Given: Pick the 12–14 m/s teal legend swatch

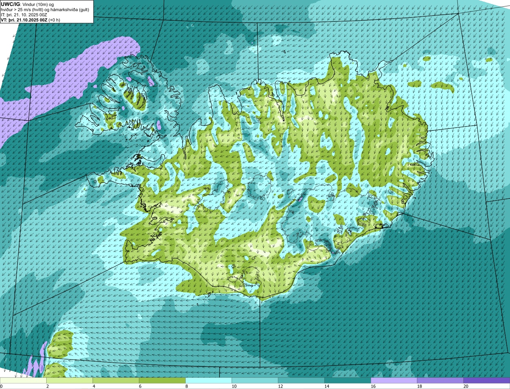Looking at the screenshot, I should click(x=301, y=381).
